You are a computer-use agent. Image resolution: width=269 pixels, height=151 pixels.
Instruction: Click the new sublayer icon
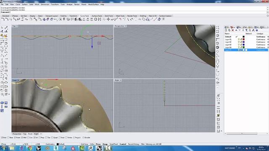click(x=229, y=30)
